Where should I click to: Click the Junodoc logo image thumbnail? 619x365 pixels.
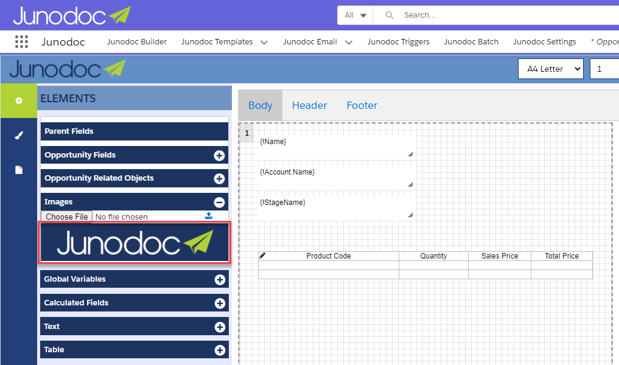point(135,243)
